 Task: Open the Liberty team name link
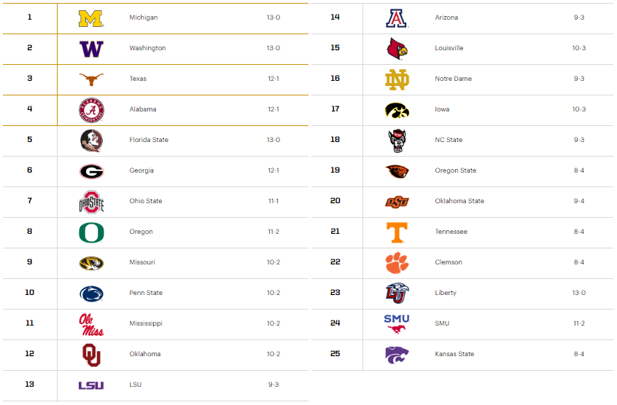click(446, 293)
